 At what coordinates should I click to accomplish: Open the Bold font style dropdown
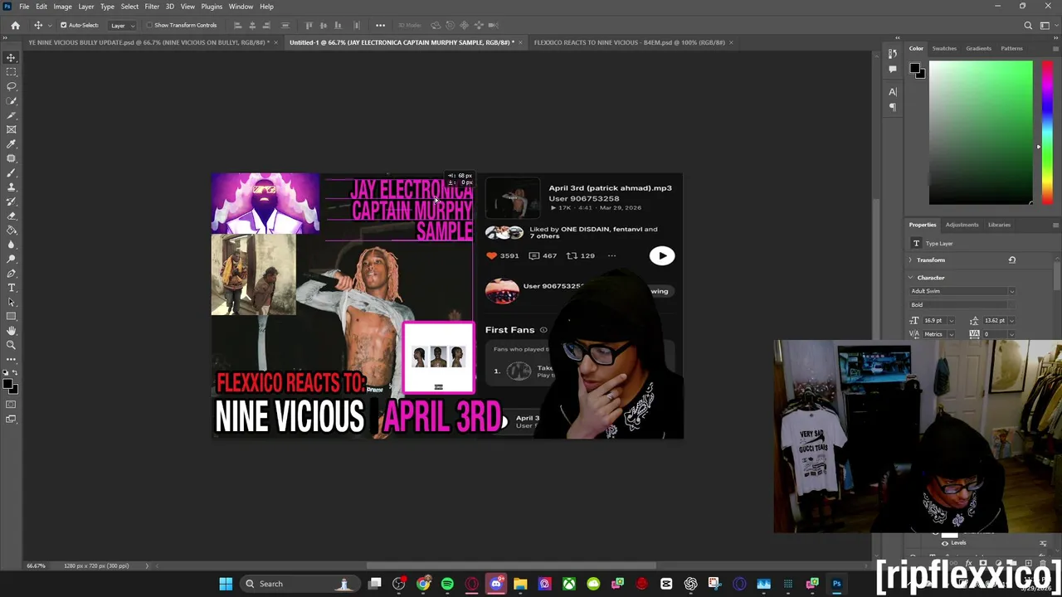coord(962,304)
